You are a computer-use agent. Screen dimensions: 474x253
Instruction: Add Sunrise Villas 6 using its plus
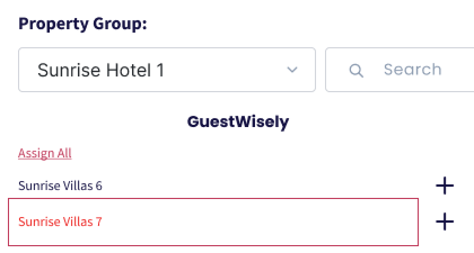coord(445,186)
